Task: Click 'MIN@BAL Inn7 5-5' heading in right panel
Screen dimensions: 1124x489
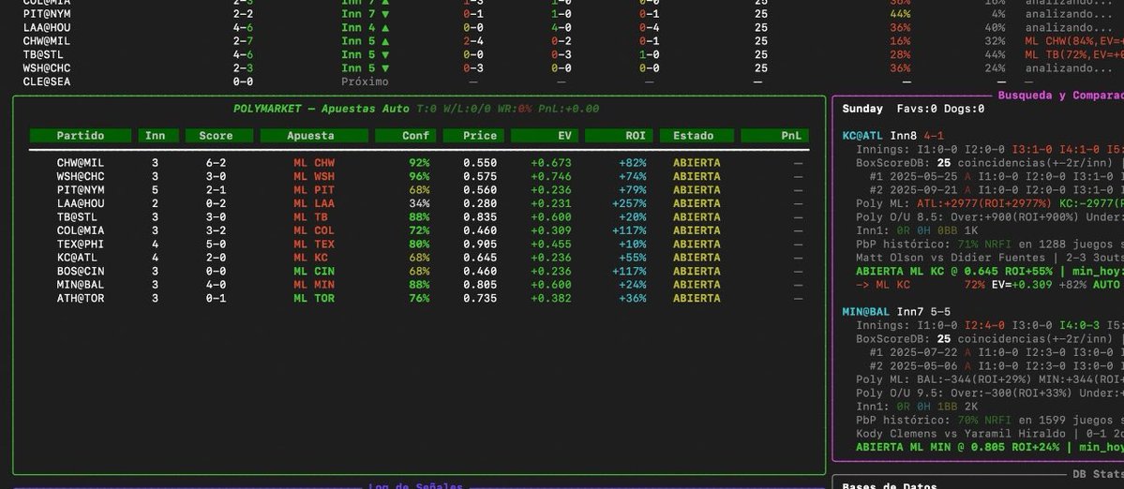Action: (897, 311)
